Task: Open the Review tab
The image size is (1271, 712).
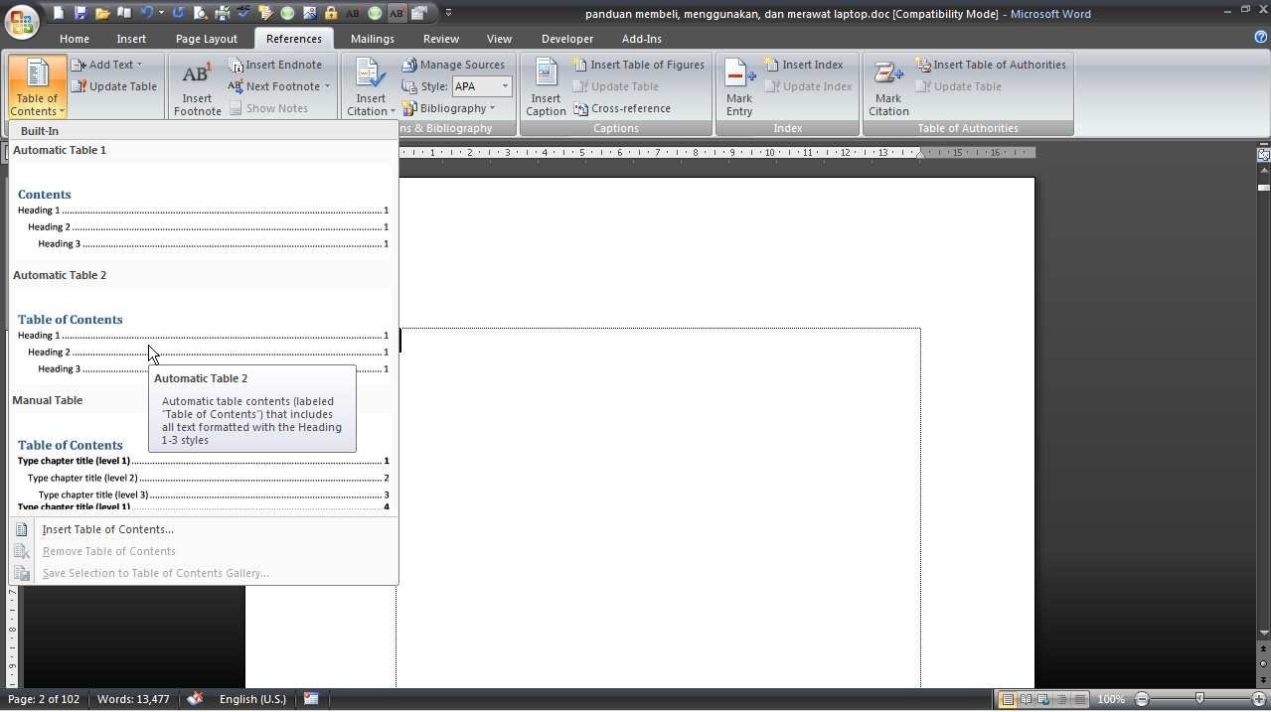Action: [x=441, y=39]
